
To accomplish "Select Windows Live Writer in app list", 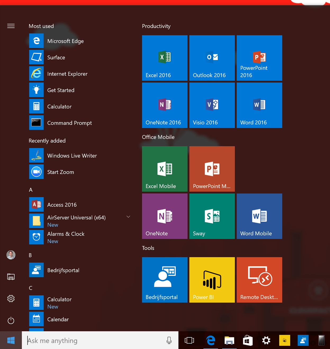I will 72,156.
